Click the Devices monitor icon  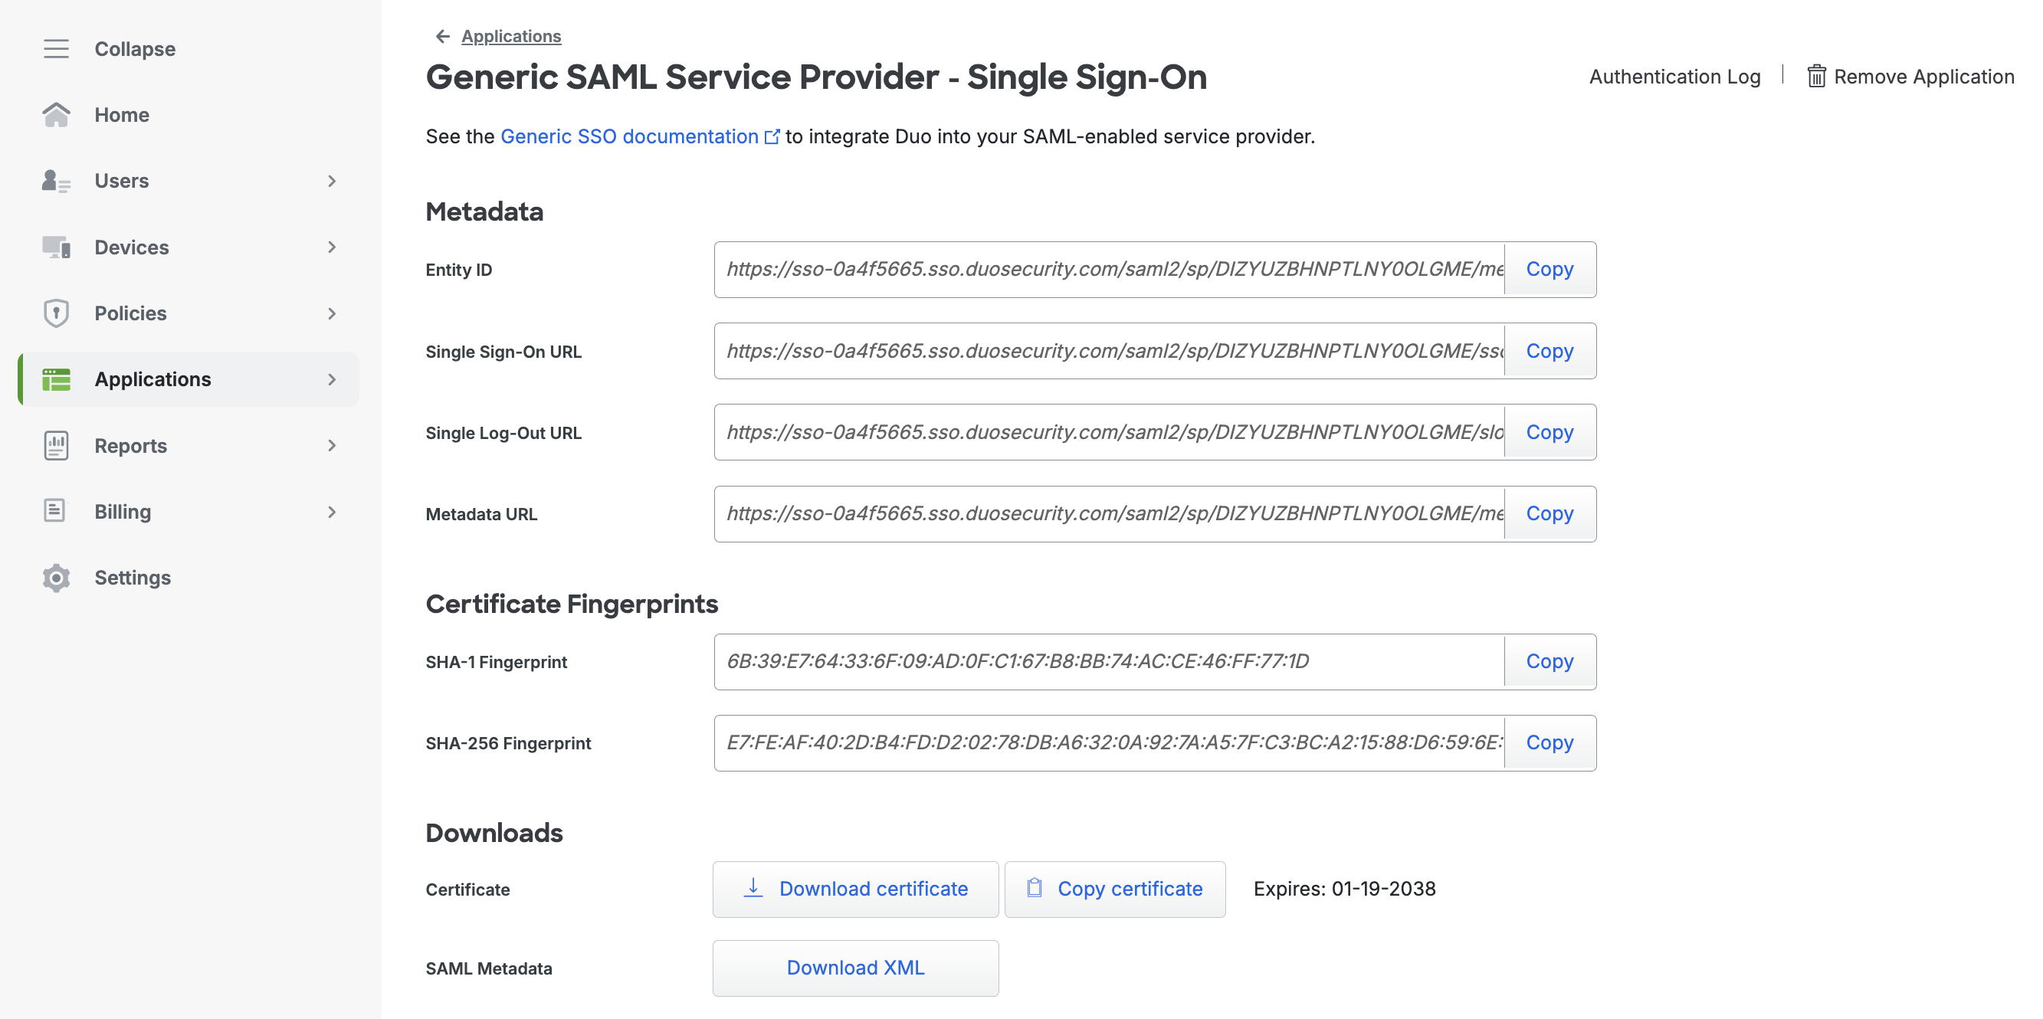tap(55, 247)
